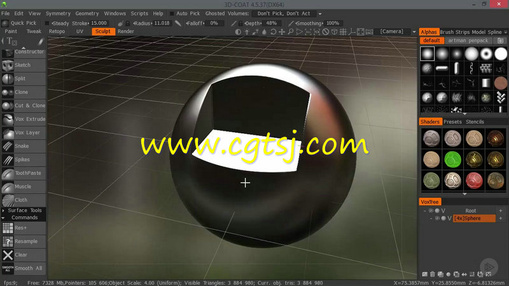The width and height of the screenshot is (509, 286).
Task: Run the Clear command
Action: [x=24, y=255]
